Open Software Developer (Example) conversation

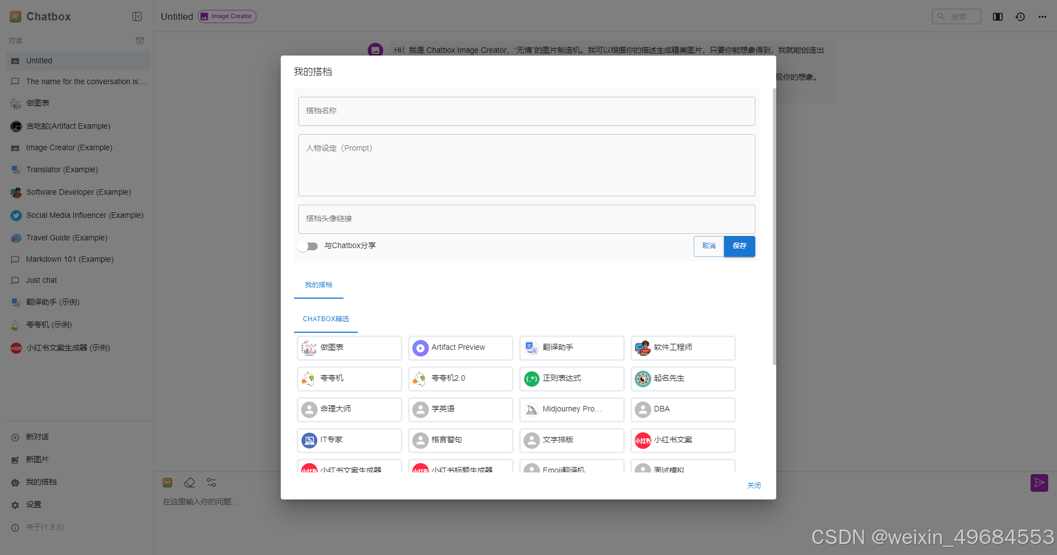[78, 193]
